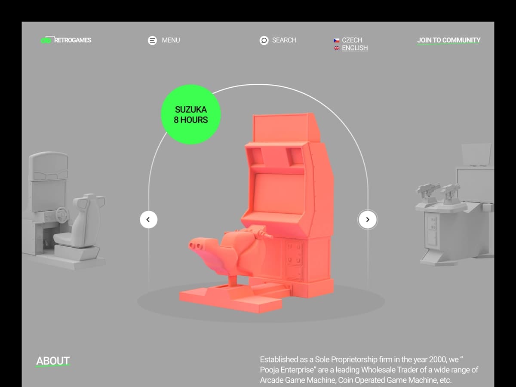Click the search magnifier icon

click(264, 40)
